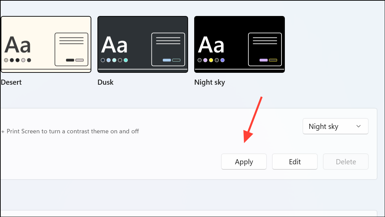Open the Night sky theme dropdown
Viewport: 385px width, 217px height.
coord(335,126)
